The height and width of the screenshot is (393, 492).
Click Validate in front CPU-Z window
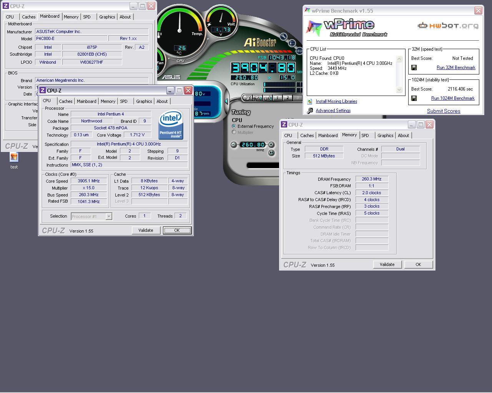click(x=146, y=230)
